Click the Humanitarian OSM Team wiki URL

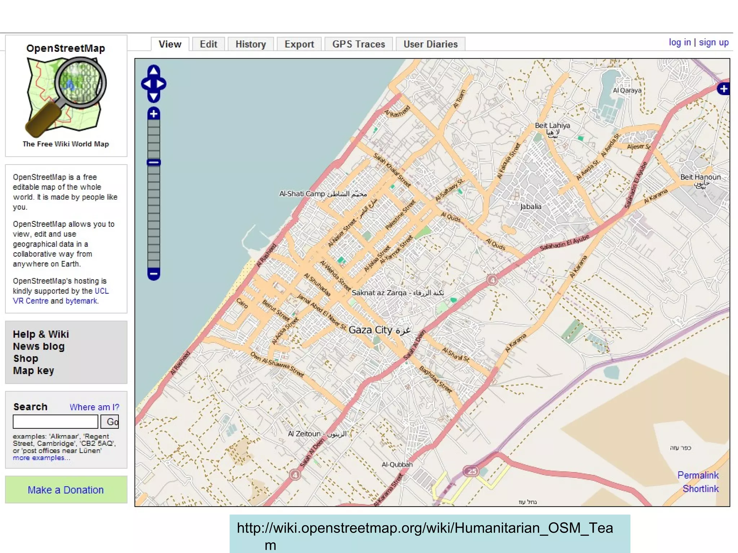(425, 536)
